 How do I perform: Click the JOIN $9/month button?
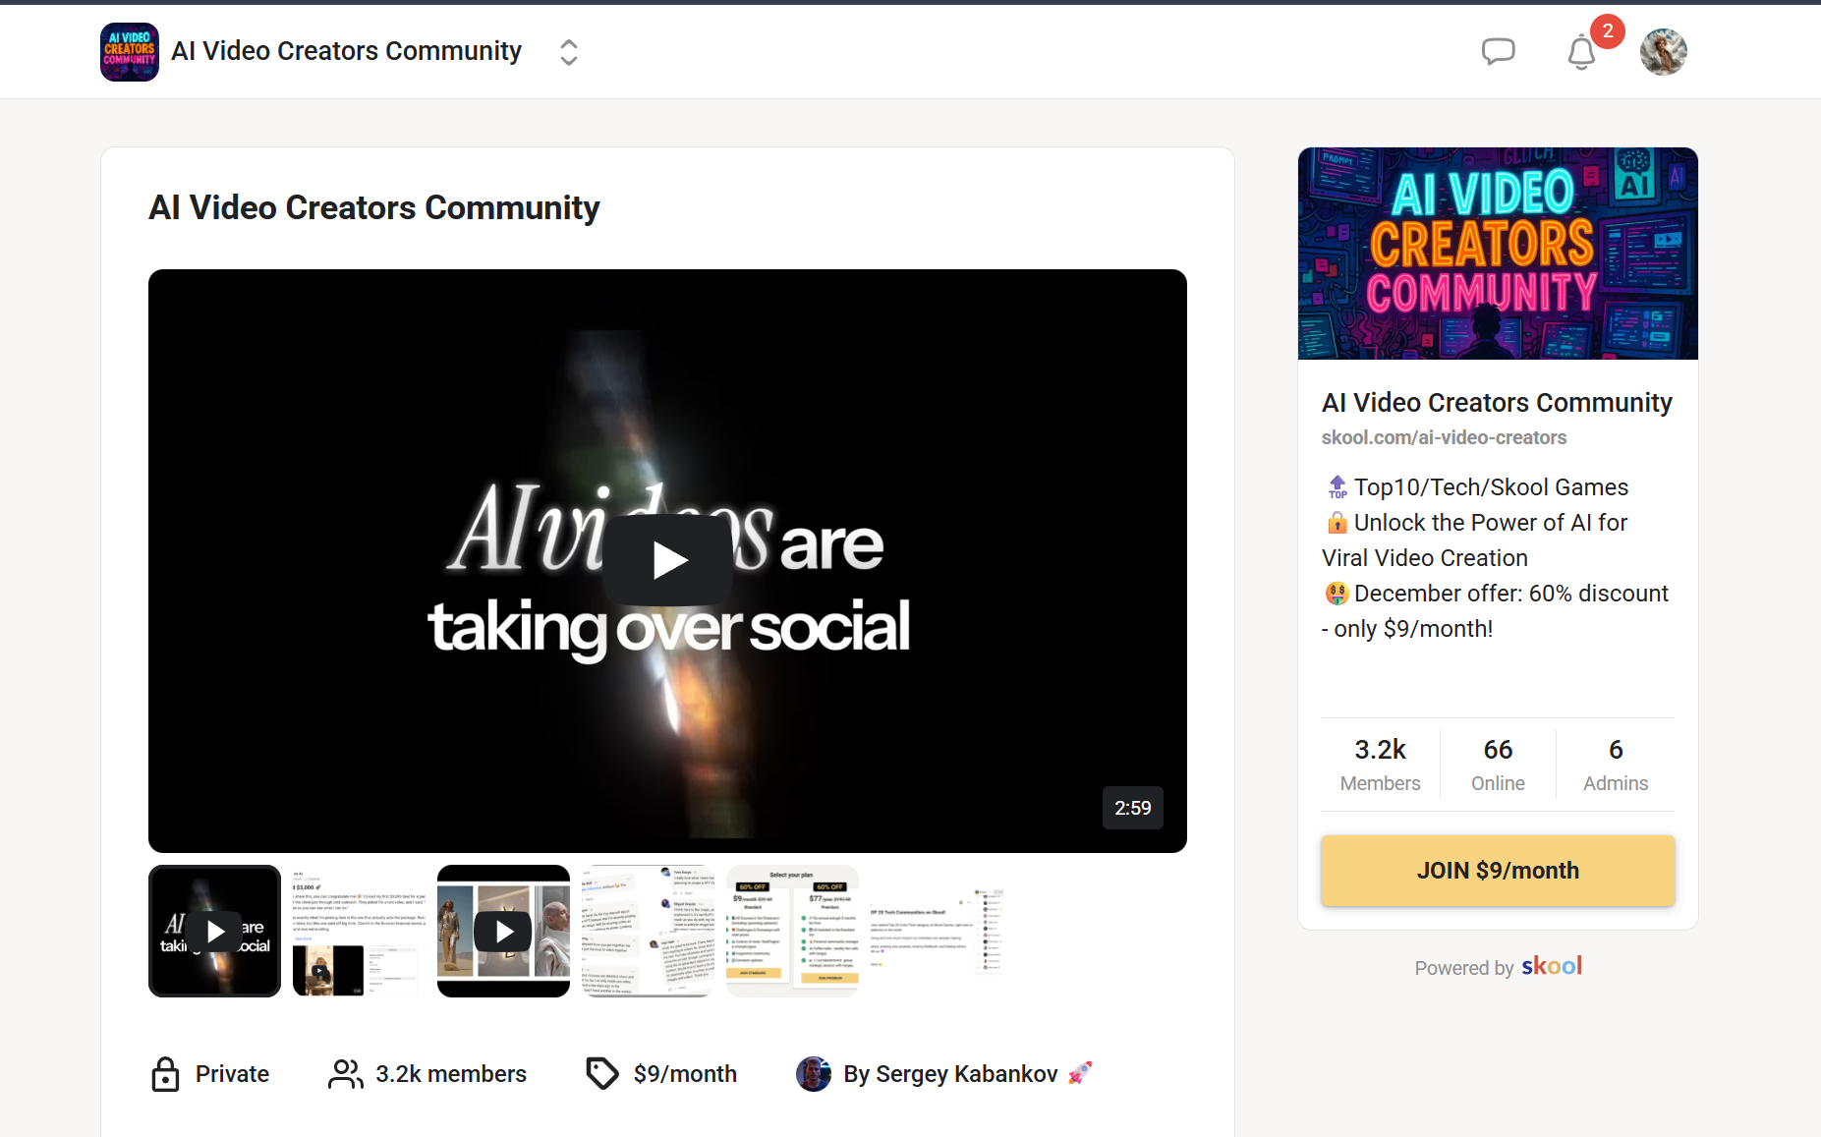tap(1497, 870)
